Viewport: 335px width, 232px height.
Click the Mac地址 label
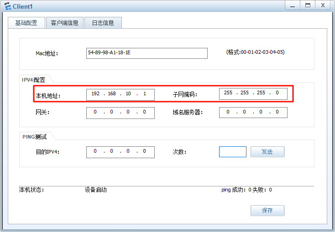[47, 53]
